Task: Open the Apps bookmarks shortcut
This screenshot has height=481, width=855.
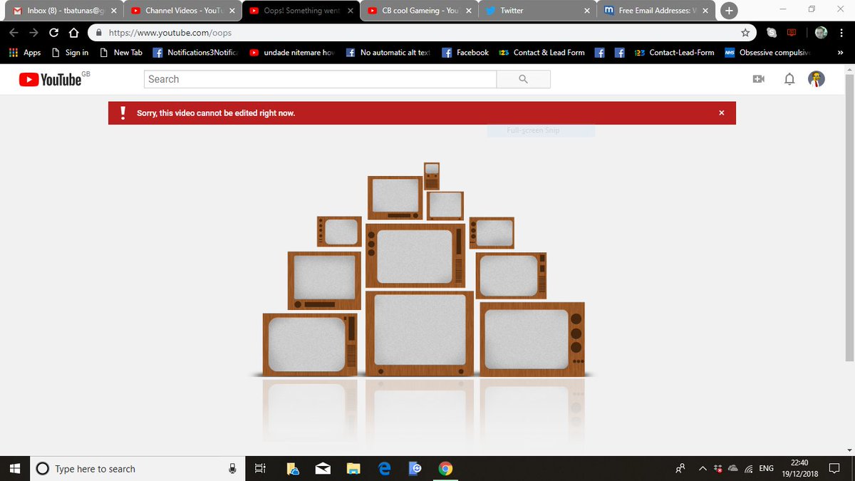Action: point(25,53)
